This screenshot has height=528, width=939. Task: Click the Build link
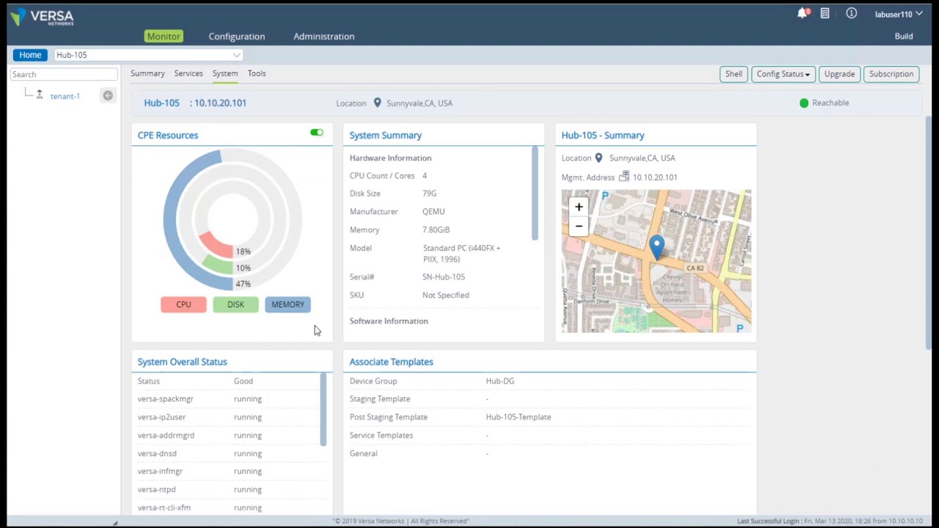[x=904, y=36]
